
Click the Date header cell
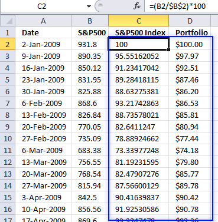pos(43,32)
